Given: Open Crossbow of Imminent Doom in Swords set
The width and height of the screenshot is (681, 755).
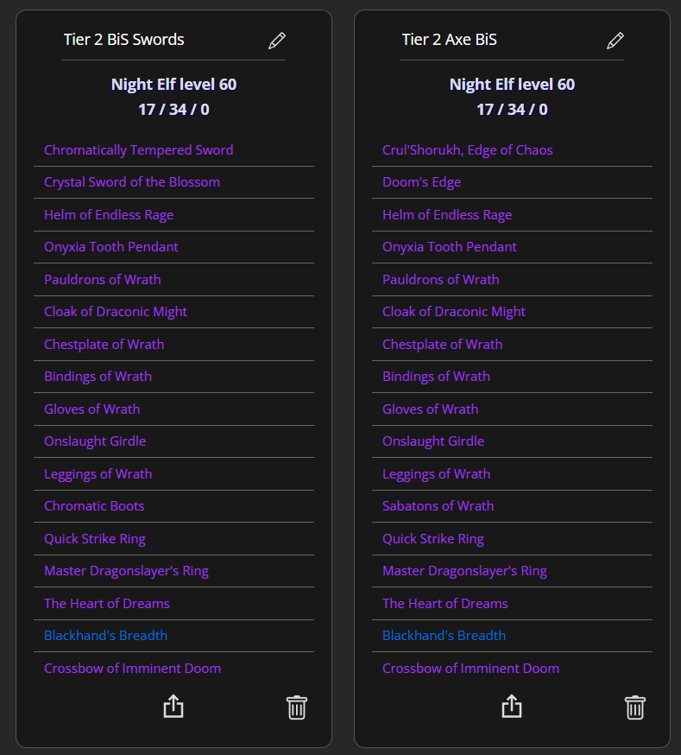Looking at the screenshot, I should pyautogui.click(x=132, y=669).
